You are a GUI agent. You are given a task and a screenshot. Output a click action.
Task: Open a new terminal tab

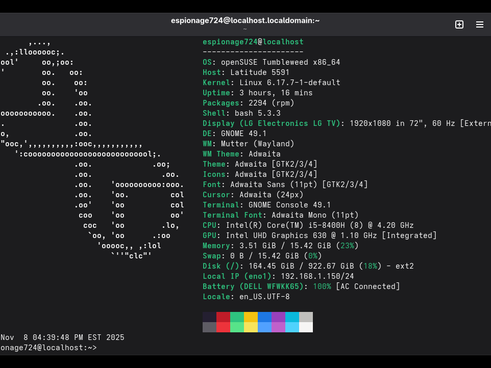[459, 24]
